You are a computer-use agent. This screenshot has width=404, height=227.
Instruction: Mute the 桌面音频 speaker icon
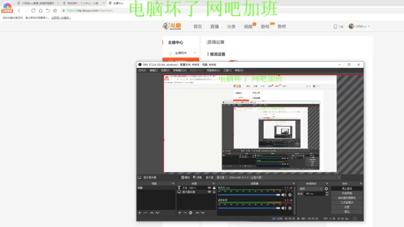284,208
